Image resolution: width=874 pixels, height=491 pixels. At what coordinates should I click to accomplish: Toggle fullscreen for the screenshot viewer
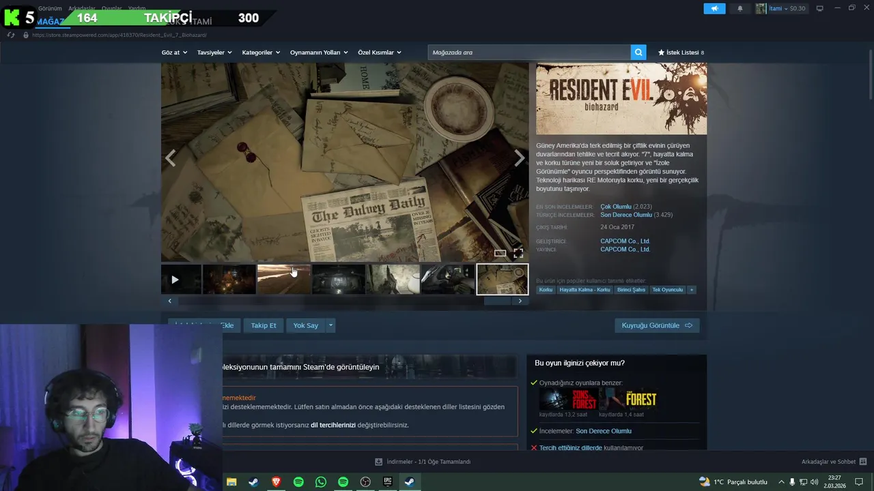coord(518,253)
